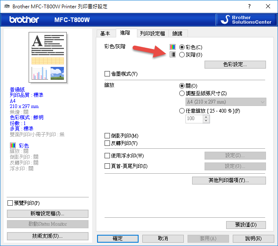Screen dimensions: 278x246
Task: Click 取消 button
Action: click(x=163, y=239)
